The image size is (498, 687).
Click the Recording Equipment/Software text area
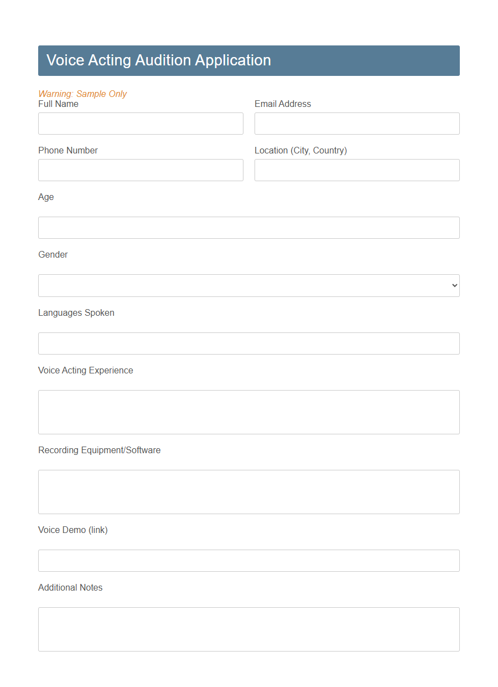(248, 491)
